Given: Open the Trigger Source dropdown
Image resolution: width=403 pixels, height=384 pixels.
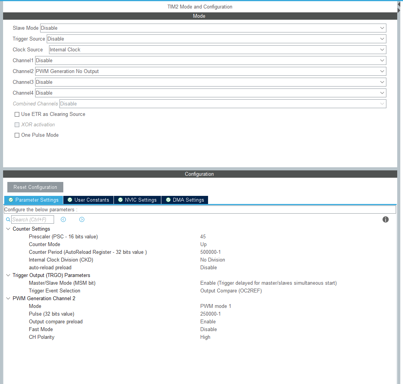Looking at the screenshot, I should pyautogui.click(x=217, y=39).
